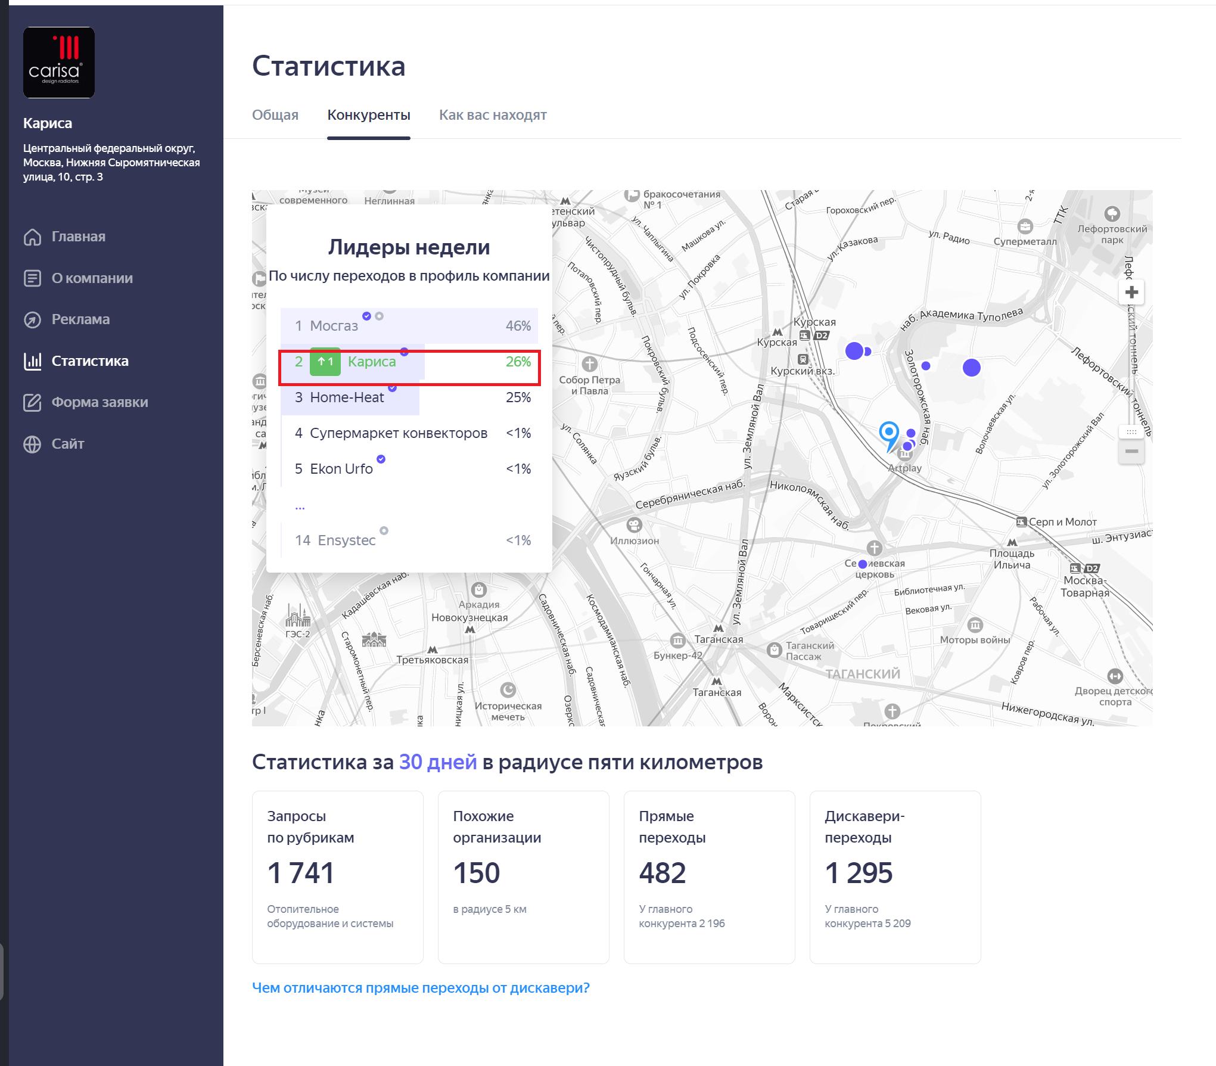1216x1066 pixels.
Task: Click the О компании document icon
Action: (32, 278)
